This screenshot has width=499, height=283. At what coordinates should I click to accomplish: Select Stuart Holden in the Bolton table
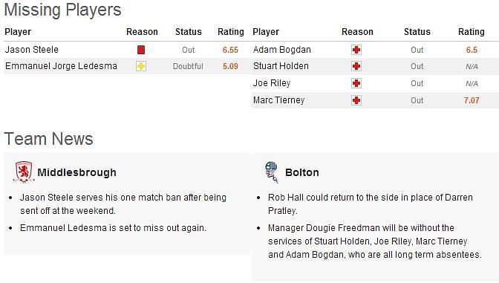click(281, 66)
